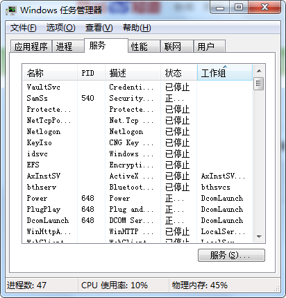Click the LocalSer... workgroup in WinHttpA row
Image resolution: width=286 pixels, height=298 pixels.
point(223,231)
